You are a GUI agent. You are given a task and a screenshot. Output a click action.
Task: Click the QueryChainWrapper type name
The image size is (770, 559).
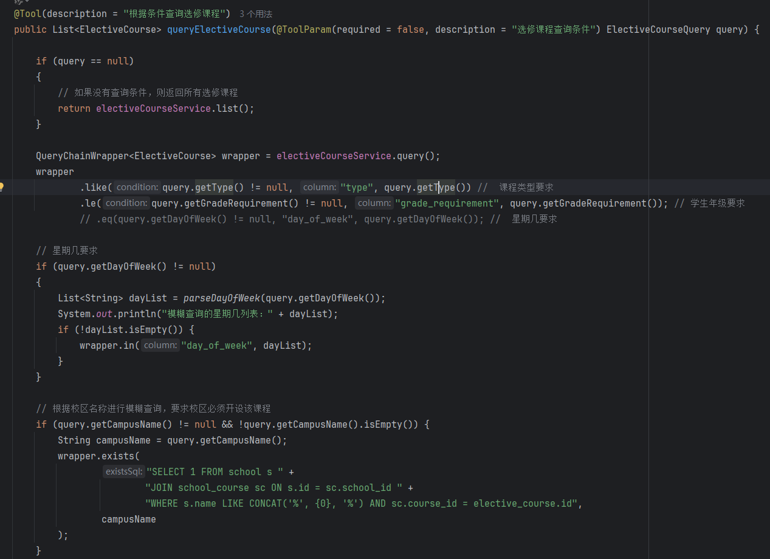pos(82,156)
